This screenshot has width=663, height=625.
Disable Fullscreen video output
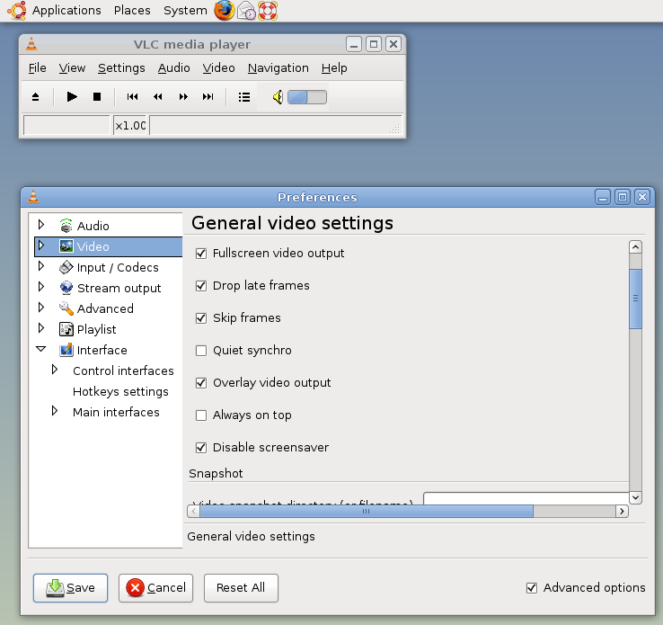pyautogui.click(x=201, y=254)
